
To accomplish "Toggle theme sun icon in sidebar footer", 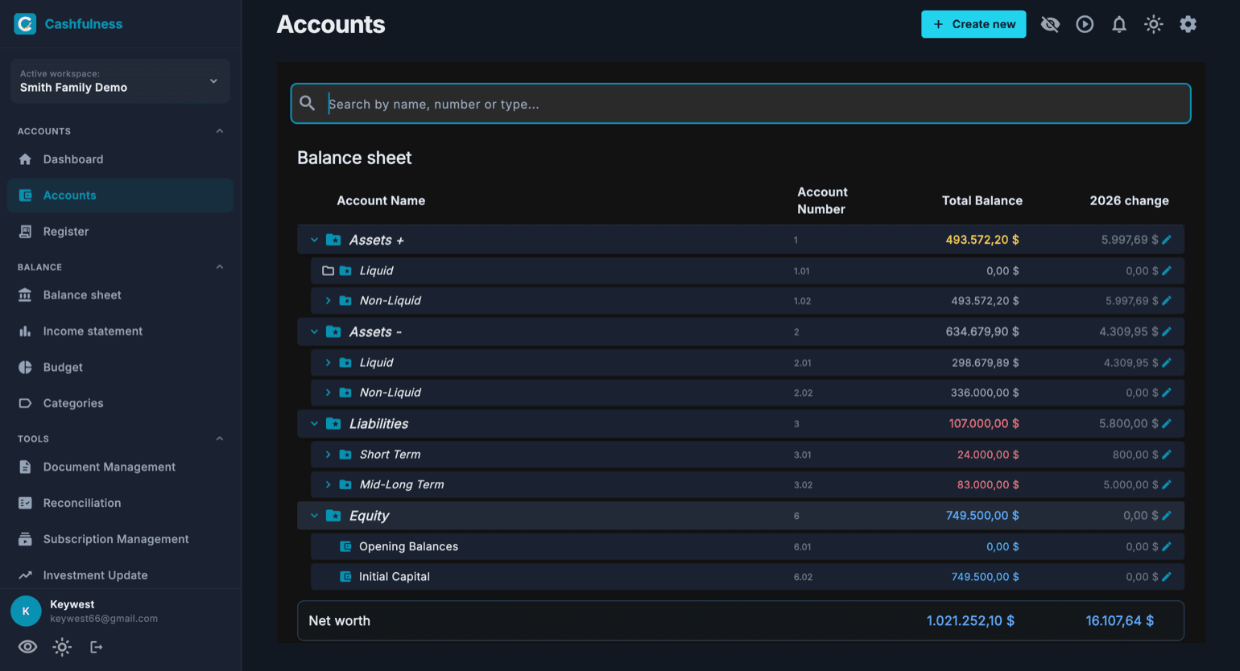I will click(x=62, y=647).
